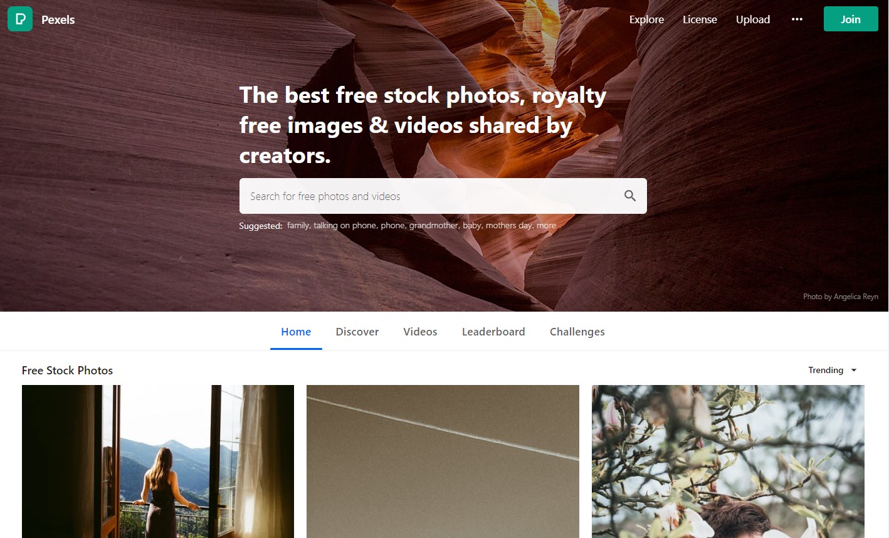
Task: Click the suggested term 'grandmother'
Action: click(x=433, y=225)
